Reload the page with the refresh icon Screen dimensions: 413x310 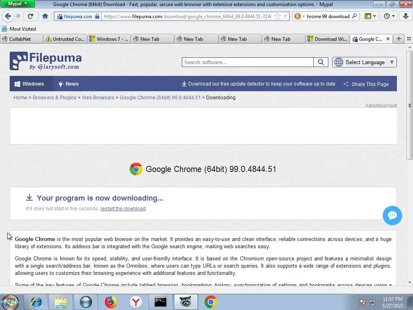point(30,16)
